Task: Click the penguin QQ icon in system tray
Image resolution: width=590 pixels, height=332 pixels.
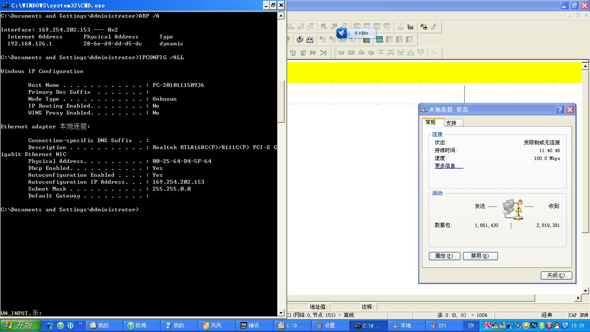Action: [x=557, y=326]
